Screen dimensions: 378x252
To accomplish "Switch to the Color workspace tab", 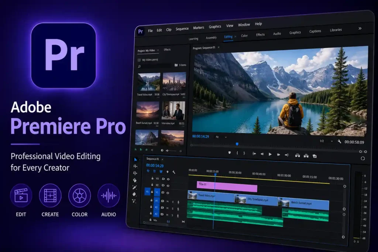I will click(244, 36).
